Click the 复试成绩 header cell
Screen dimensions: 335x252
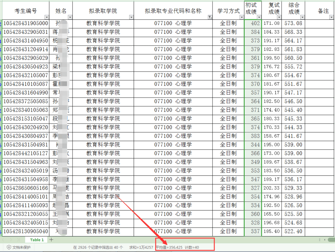point(271,11)
